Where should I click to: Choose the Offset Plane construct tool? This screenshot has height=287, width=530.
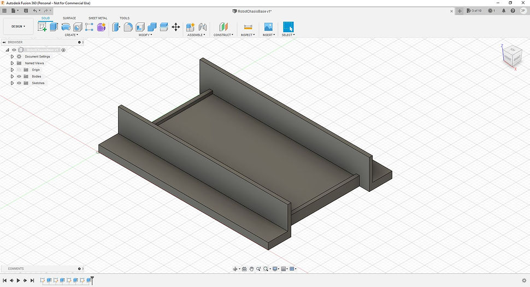[x=223, y=27]
